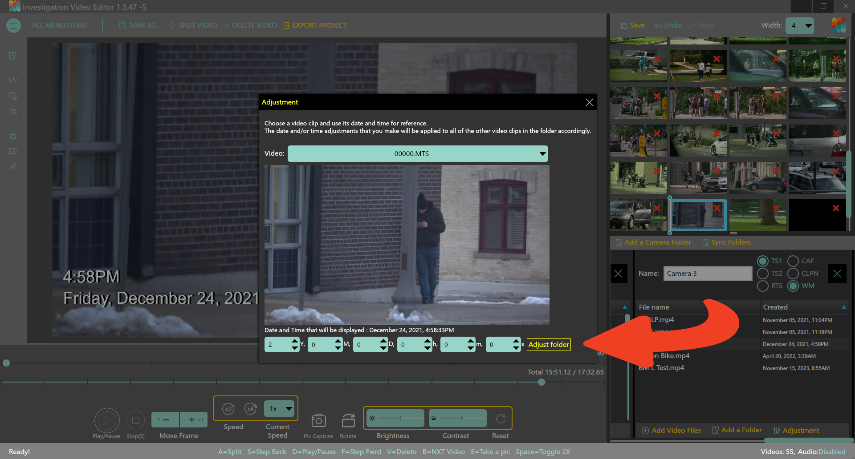Open Adjustment at bottom right

796,431
